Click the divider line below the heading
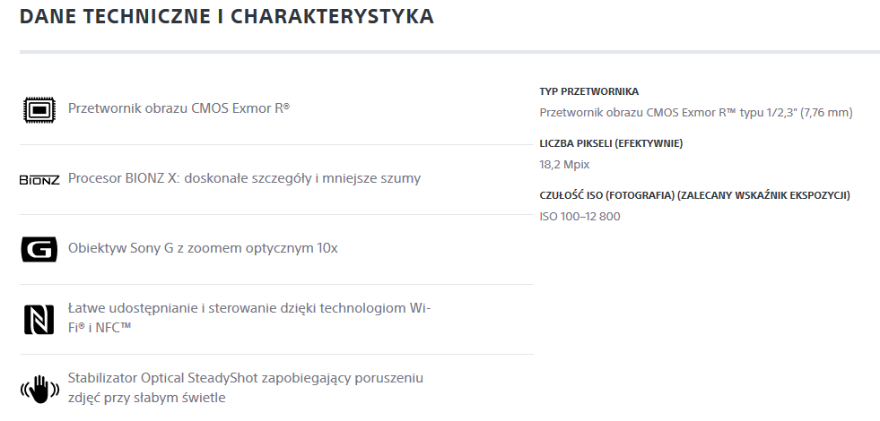 point(449,52)
